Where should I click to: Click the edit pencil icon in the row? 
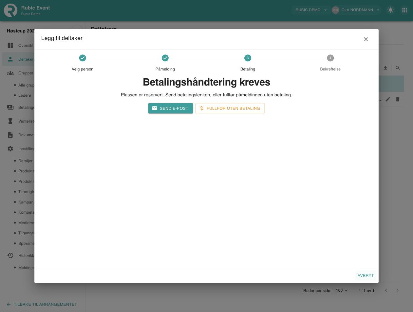click(388, 99)
